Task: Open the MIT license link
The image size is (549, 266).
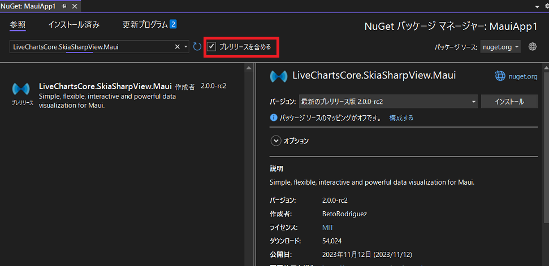Action: point(328,228)
